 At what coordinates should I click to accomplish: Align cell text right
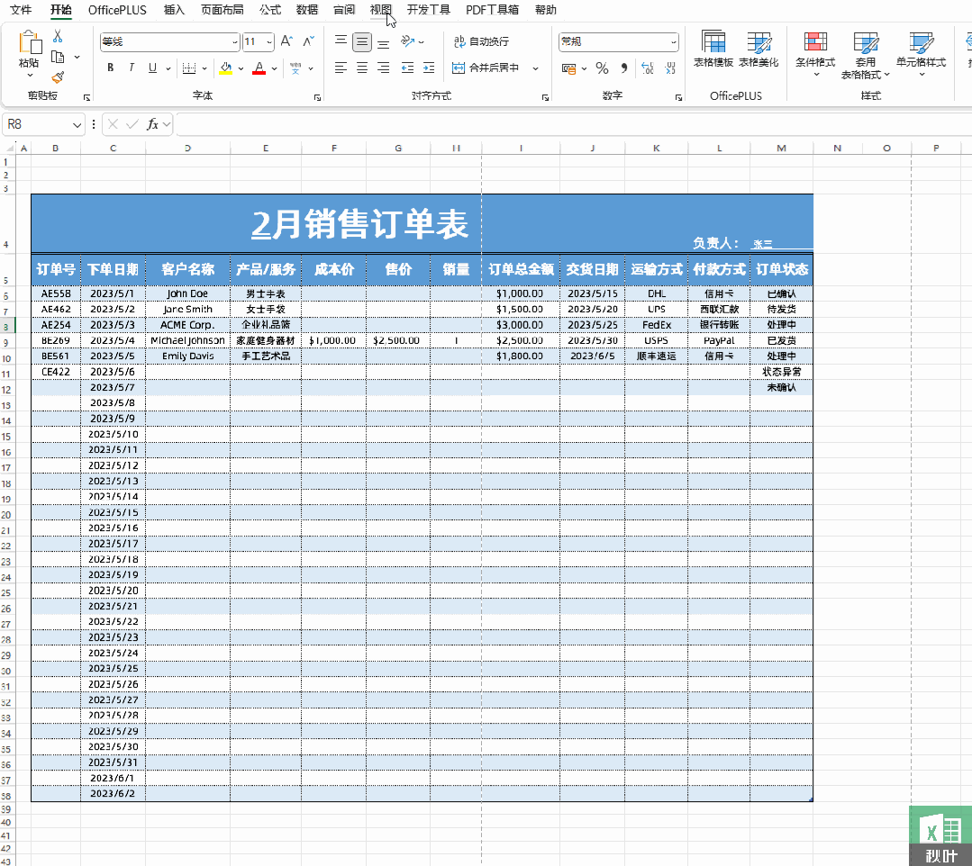point(384,68)
